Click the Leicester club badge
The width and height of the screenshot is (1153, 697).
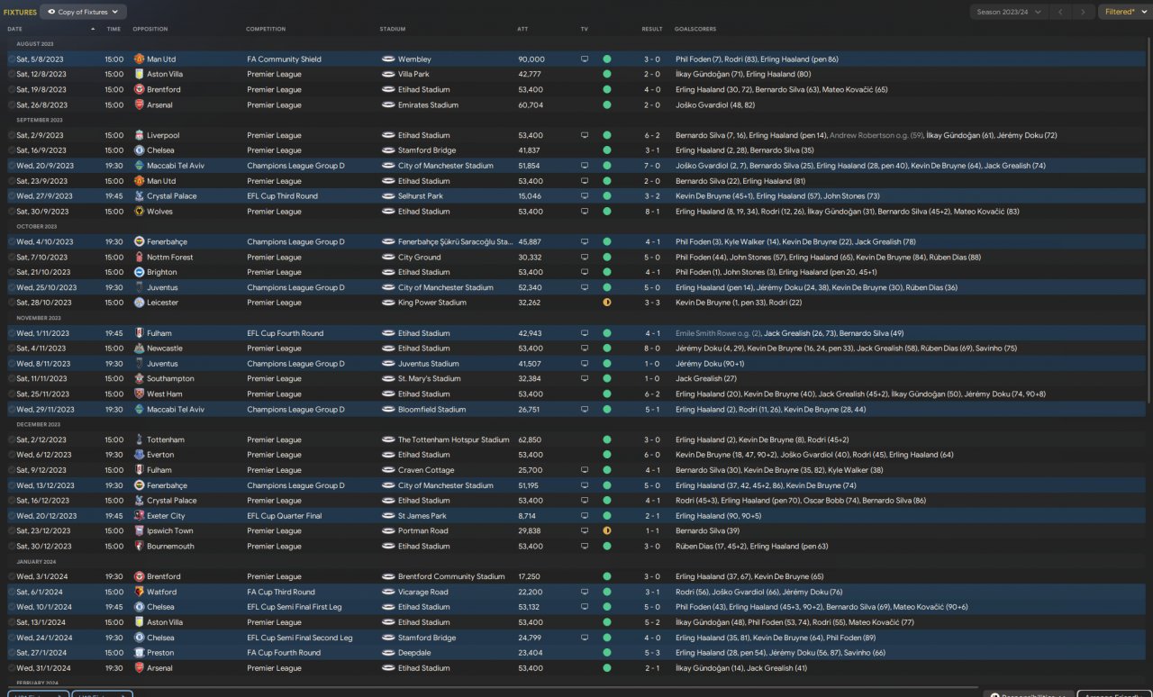(x=139, y=303)
